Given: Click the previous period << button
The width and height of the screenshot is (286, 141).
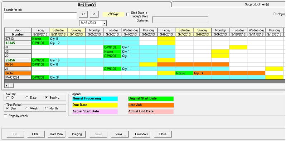Looking at the screenshot, I should pos(83,14).
